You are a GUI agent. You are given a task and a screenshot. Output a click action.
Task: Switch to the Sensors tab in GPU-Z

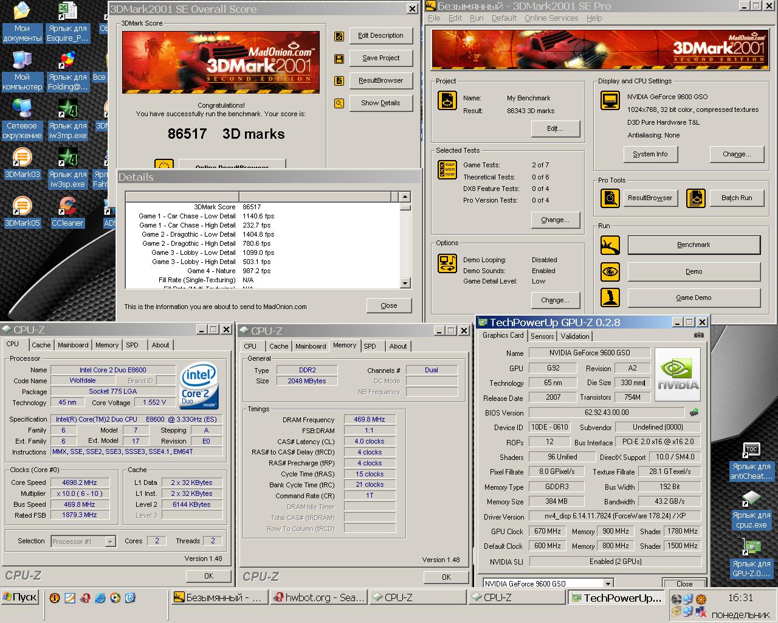tap(542, 336)
